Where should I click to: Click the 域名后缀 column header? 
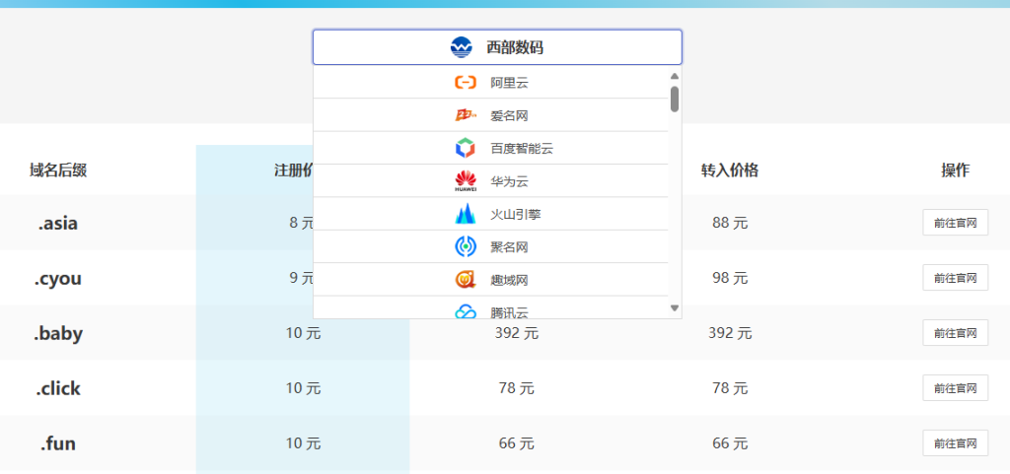[58, 170]
